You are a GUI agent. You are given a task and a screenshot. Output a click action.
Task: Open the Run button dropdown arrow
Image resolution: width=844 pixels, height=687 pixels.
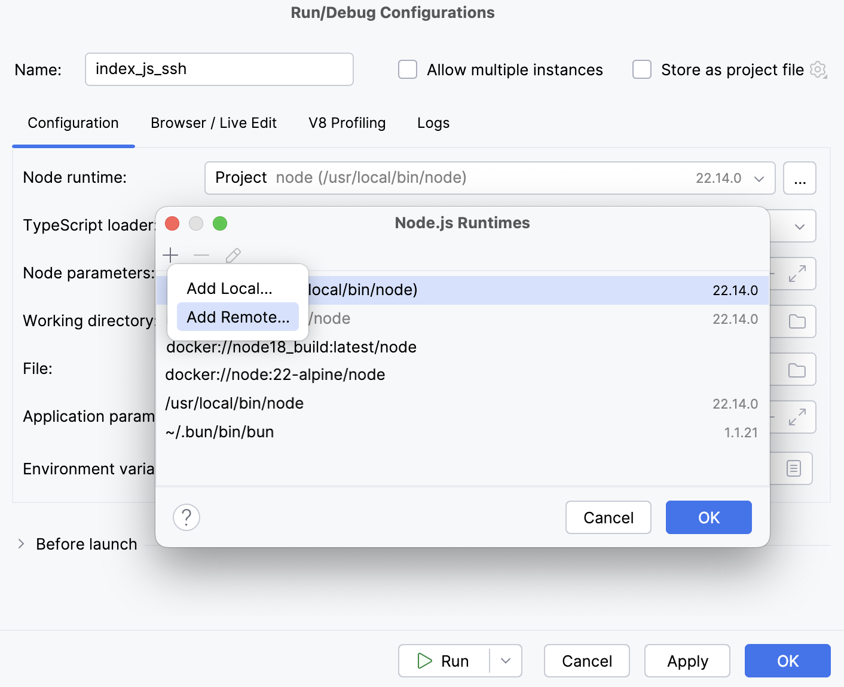click(506, 661)
